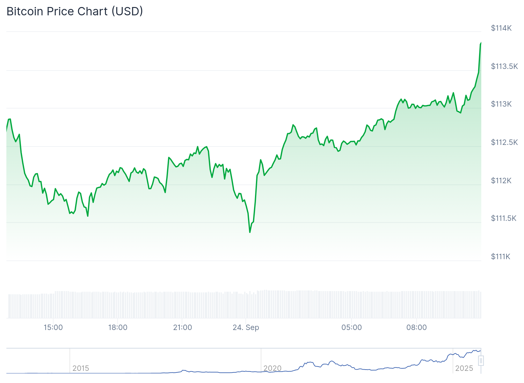Click the $114K price axis label
Image resolution: width=524 pixels, height=383 pixels.
coord(501,28)
